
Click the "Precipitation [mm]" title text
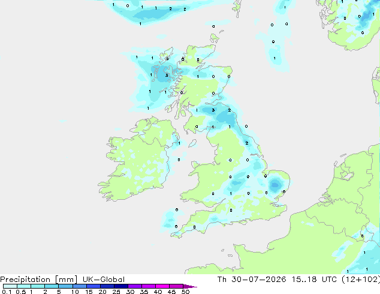pyautogui.click(x=39, y=280)
